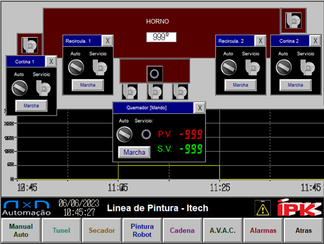The image size is (324, 244).
Task: Open the yellow warning alarm icon
Action: pyautogui.click(x=262, y=208)
